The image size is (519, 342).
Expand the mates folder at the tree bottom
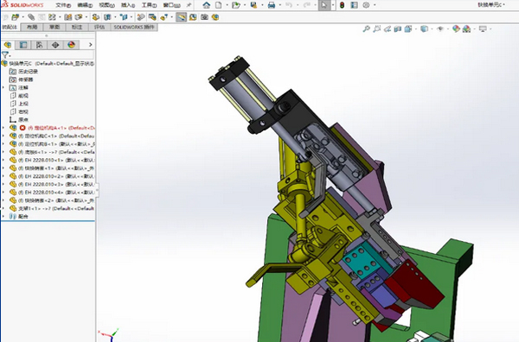(x=3, y=217)
